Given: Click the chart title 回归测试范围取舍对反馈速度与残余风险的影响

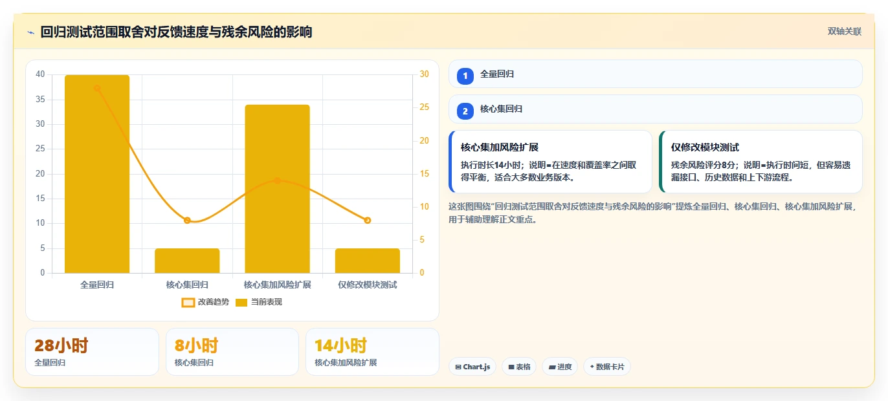Looking at the screenshot, I should click(176, 32).
